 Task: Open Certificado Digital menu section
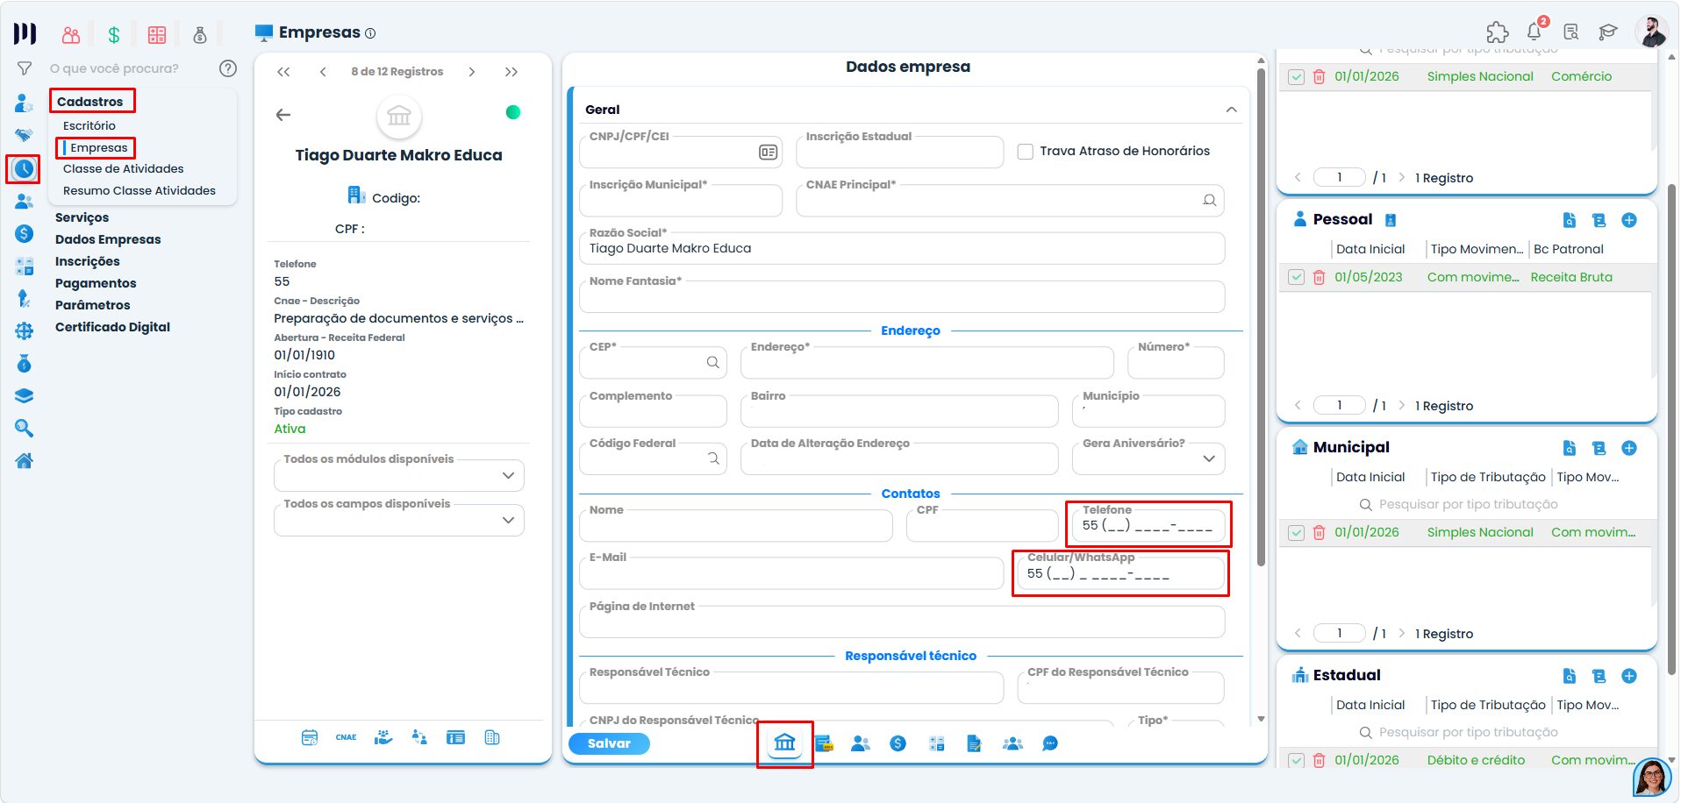(x=112, y=327)
